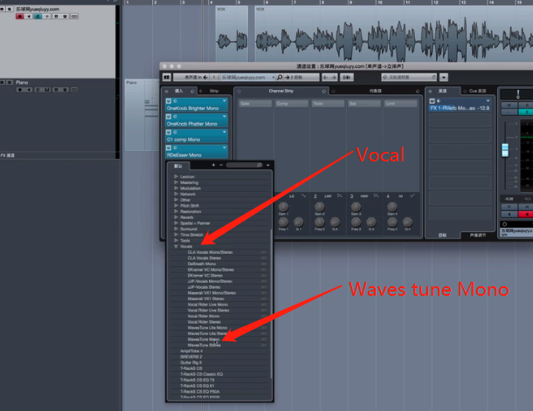533x411 pixels.
Task: Switch to the Channel Strip tab
Action: tap(280, 91)
